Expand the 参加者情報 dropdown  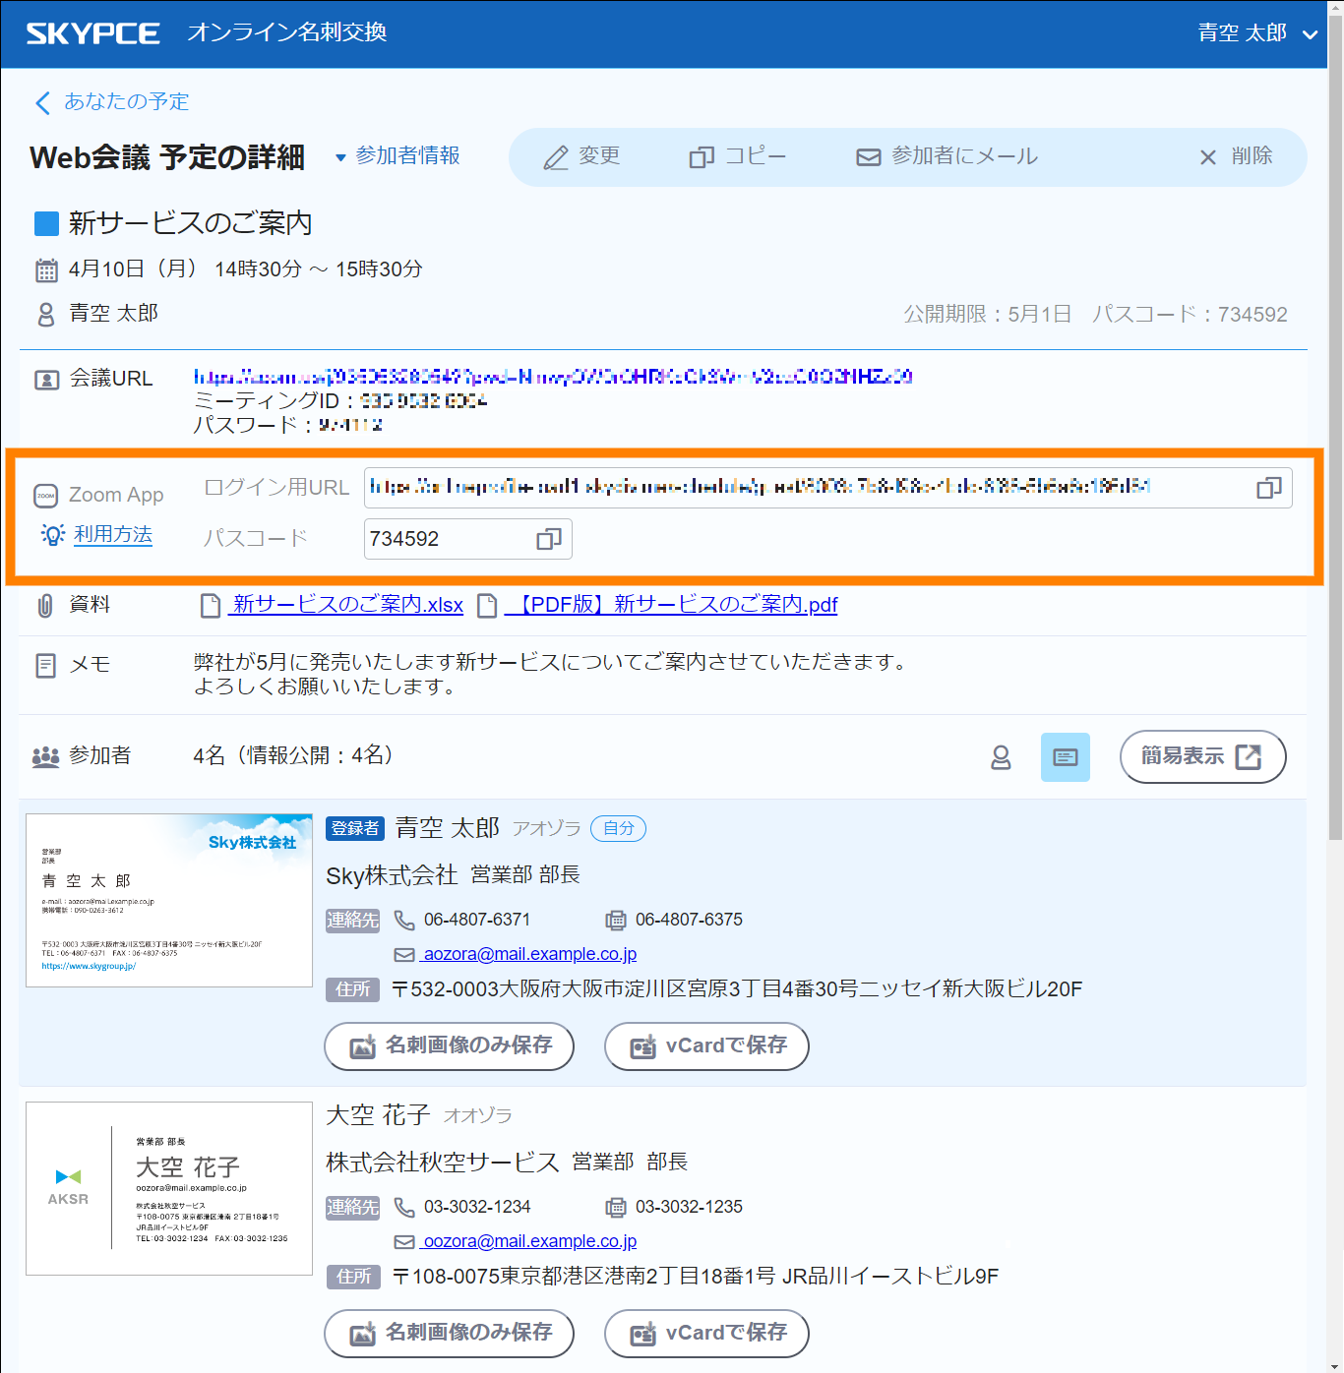(x=397, y=156)
